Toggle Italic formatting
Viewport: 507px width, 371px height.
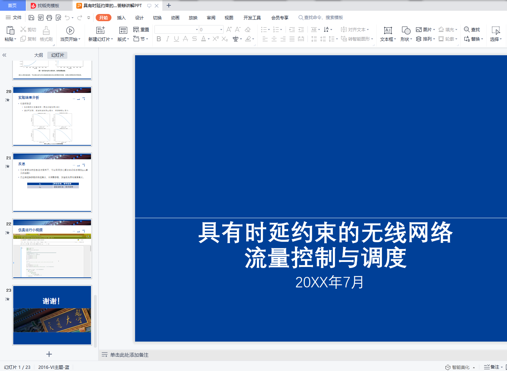click(167, 39)
